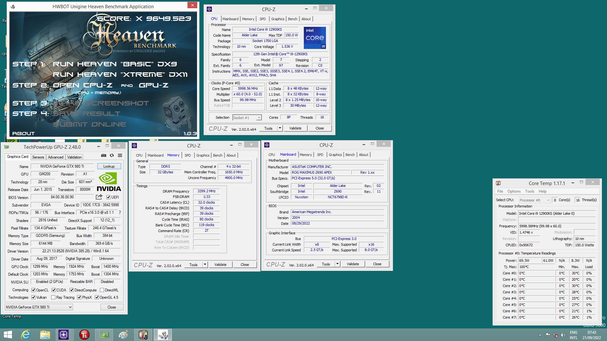Click the Core Temp window title icon
The width and height of the screenshot is (607, 341).
click(x=498, y=183)
